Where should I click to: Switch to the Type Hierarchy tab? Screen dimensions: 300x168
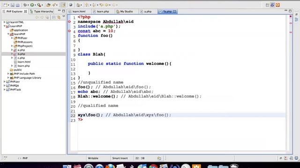coord(42,12)
